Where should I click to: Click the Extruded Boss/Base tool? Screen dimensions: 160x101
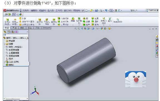click(8, 22)
